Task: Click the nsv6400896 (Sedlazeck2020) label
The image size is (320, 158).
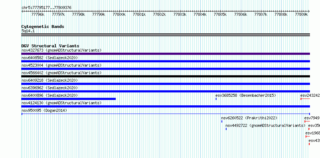Action: tap(50, 95)
